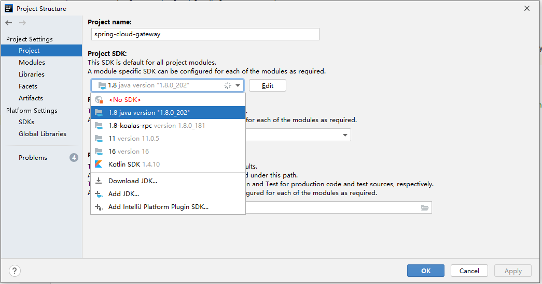This screenshot has height=284, width=542.
Task: Click the folder browse icon in output path field
Action: (x=424, y=207)
